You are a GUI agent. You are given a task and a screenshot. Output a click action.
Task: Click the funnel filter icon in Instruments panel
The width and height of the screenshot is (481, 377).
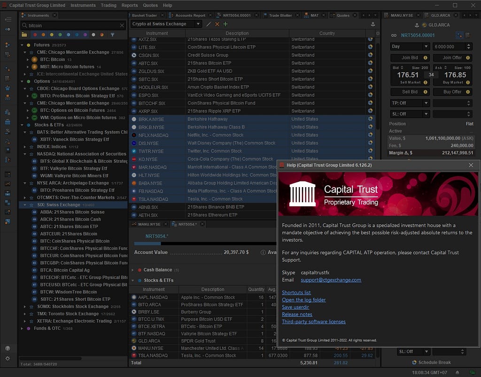click(113, 35)
